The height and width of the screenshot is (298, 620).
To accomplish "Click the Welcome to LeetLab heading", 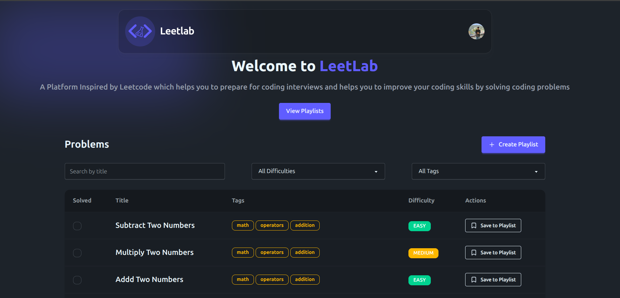I will tap(305, 66).
